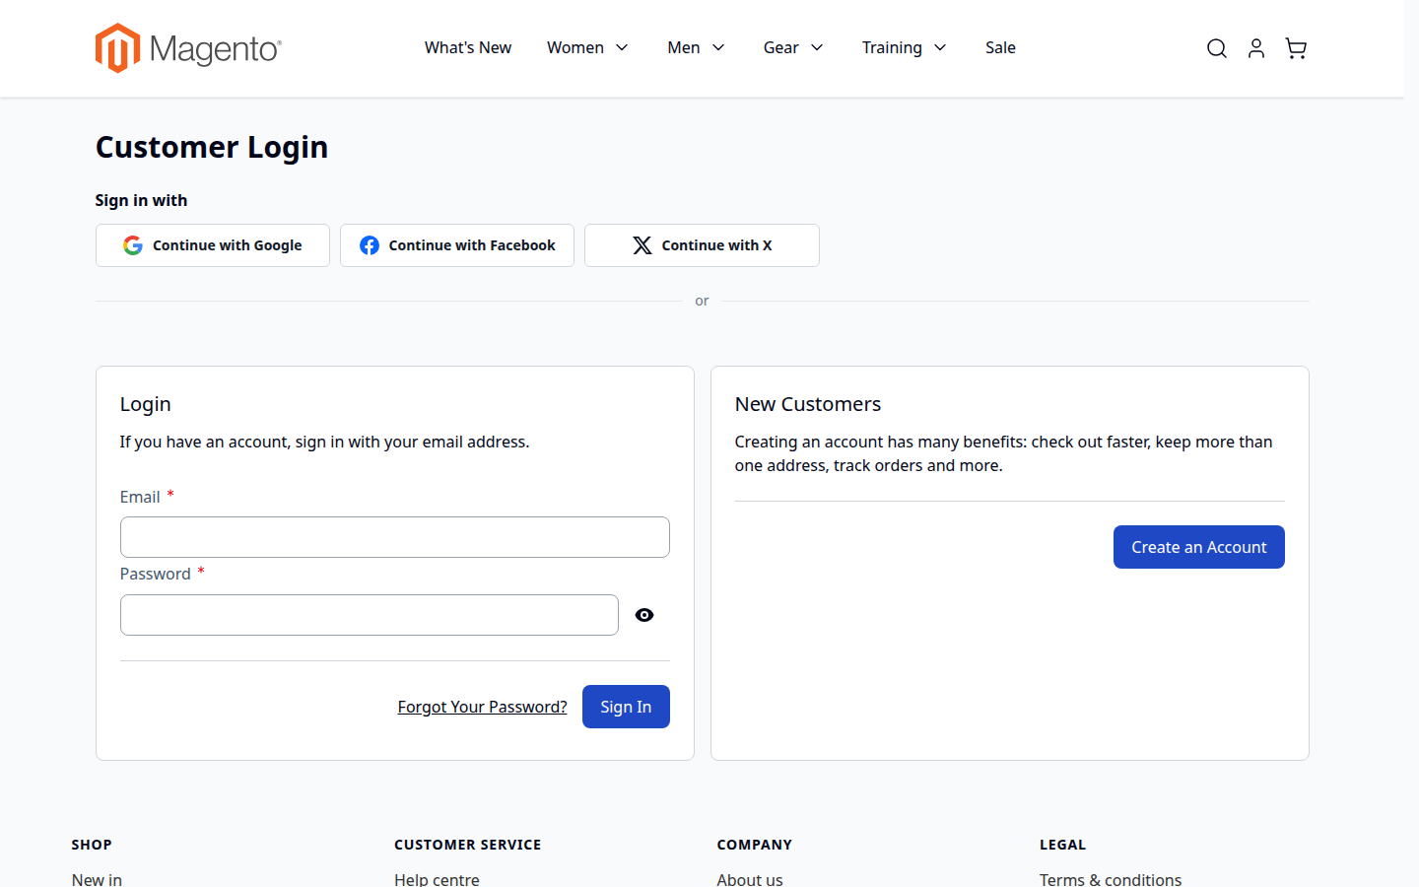Click the Password input field
The height and width of the screenshot is (887, 1419).
pyautogui.click(x=370, y=615)
